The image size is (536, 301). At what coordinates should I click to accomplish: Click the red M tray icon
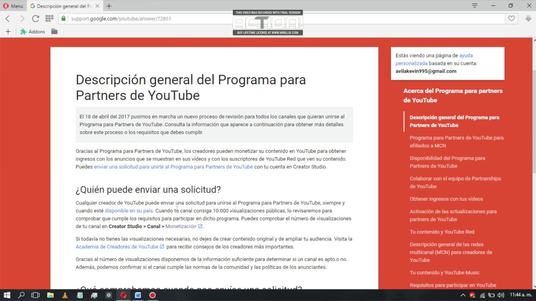click(x=472, y=295)
